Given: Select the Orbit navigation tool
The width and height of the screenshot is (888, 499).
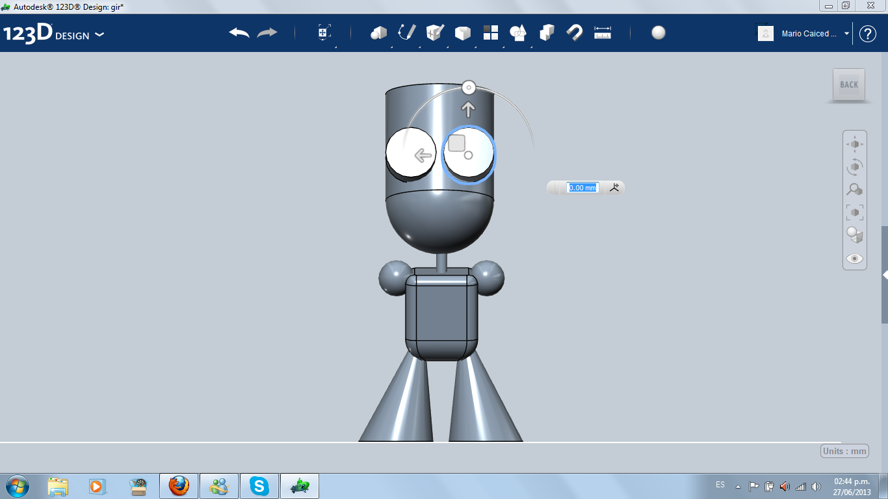Looking at the screenshot, I should pyautogui.click(x=855, y=166).
